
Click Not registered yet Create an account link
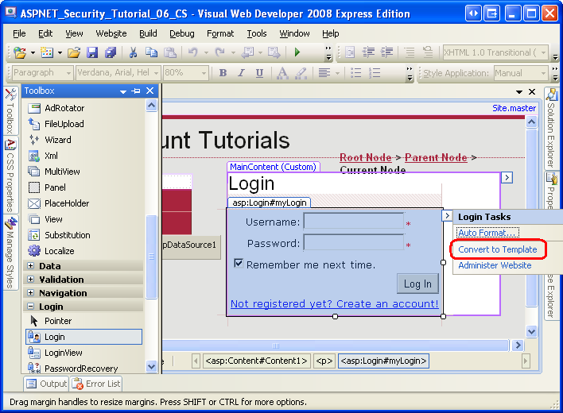pos(334,303)
